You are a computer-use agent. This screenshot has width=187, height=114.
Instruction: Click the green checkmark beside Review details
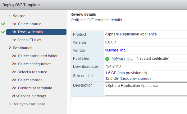(x=3, y=32)
